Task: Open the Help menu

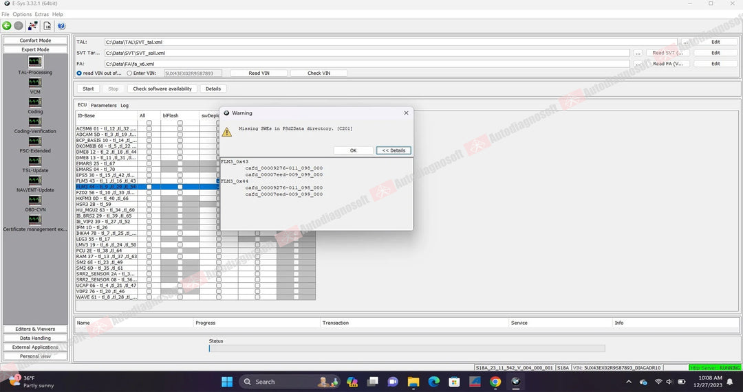Action: coord(57,14)
